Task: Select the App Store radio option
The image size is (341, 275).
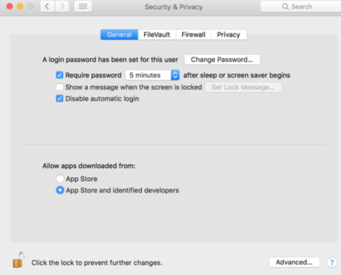Action: click(60, 179)
